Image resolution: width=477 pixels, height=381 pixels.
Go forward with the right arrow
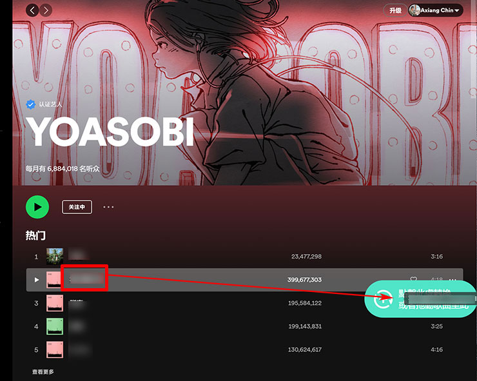click(46, 11)
